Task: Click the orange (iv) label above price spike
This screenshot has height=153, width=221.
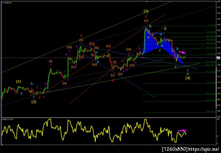Action: [108, 46]
